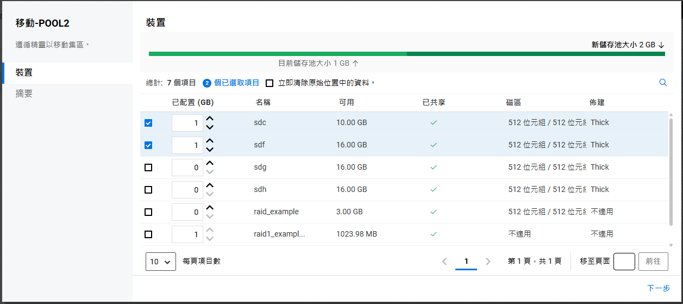683x304 pixels.
Task: Click the storage pool size bar
Action: click(406, 54)
